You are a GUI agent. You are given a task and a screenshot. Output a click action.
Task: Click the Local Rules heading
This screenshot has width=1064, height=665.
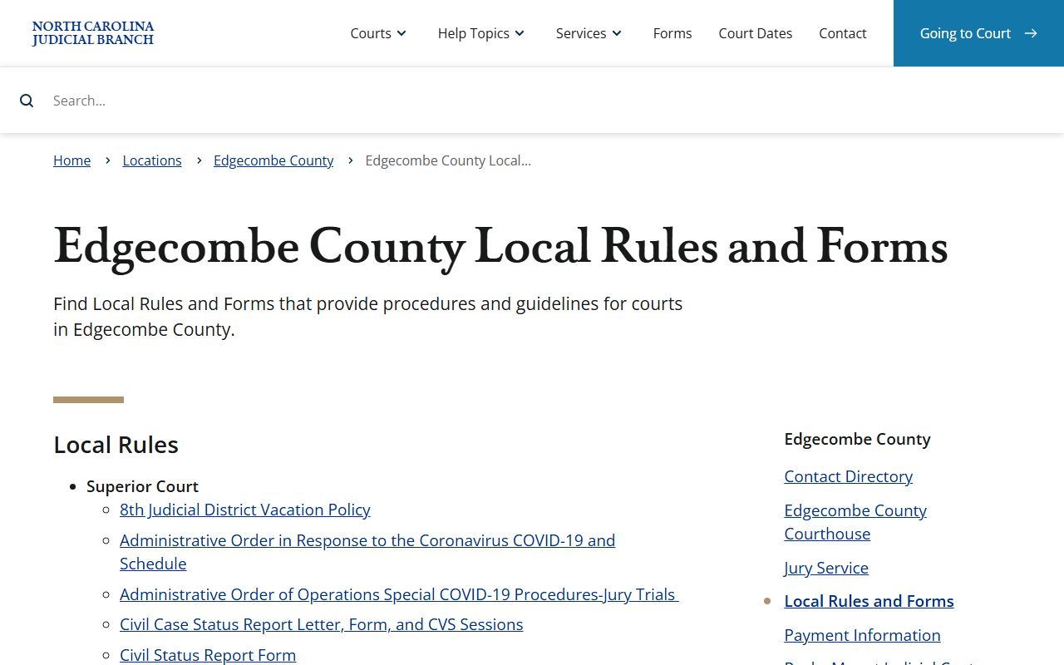pos(116,445)
